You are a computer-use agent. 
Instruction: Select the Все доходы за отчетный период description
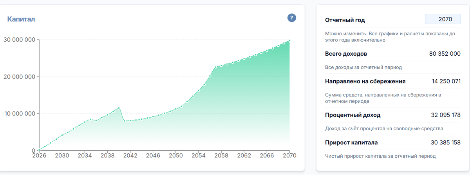point(364,67)
